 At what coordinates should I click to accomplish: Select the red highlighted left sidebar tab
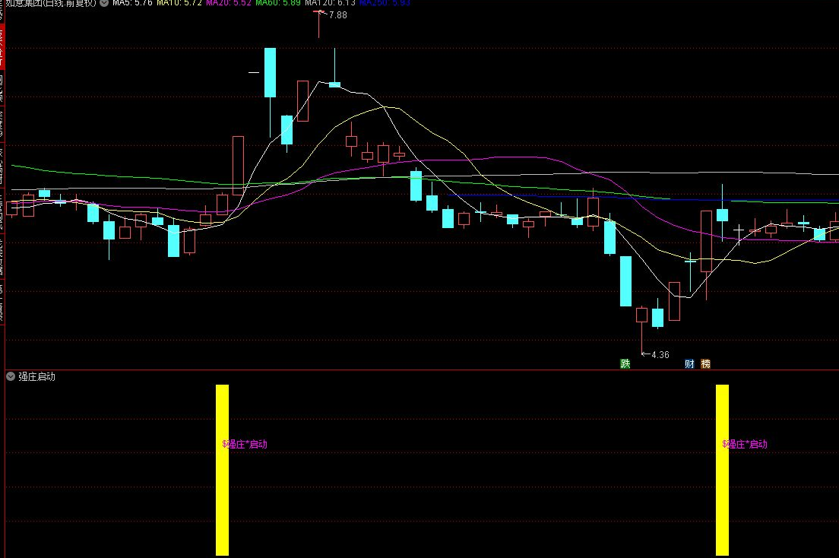[2, 46]
